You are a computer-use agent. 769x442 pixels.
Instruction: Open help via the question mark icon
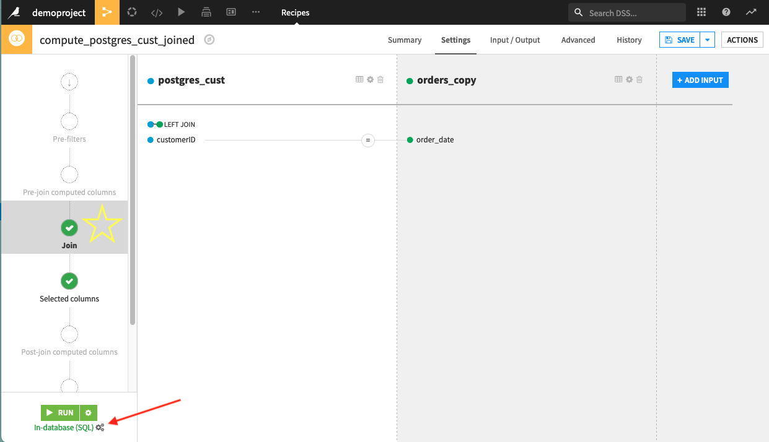click(x=726, y=12)
